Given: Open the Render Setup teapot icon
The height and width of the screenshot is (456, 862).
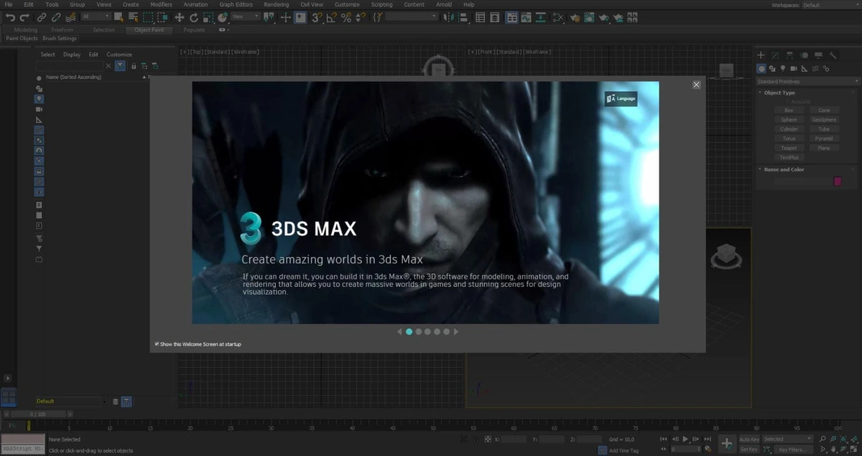Looking at the screenshot, I should point(575,16).
